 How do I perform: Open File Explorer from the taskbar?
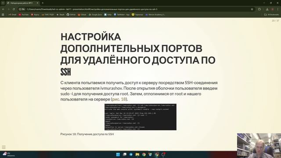[137, 154]
